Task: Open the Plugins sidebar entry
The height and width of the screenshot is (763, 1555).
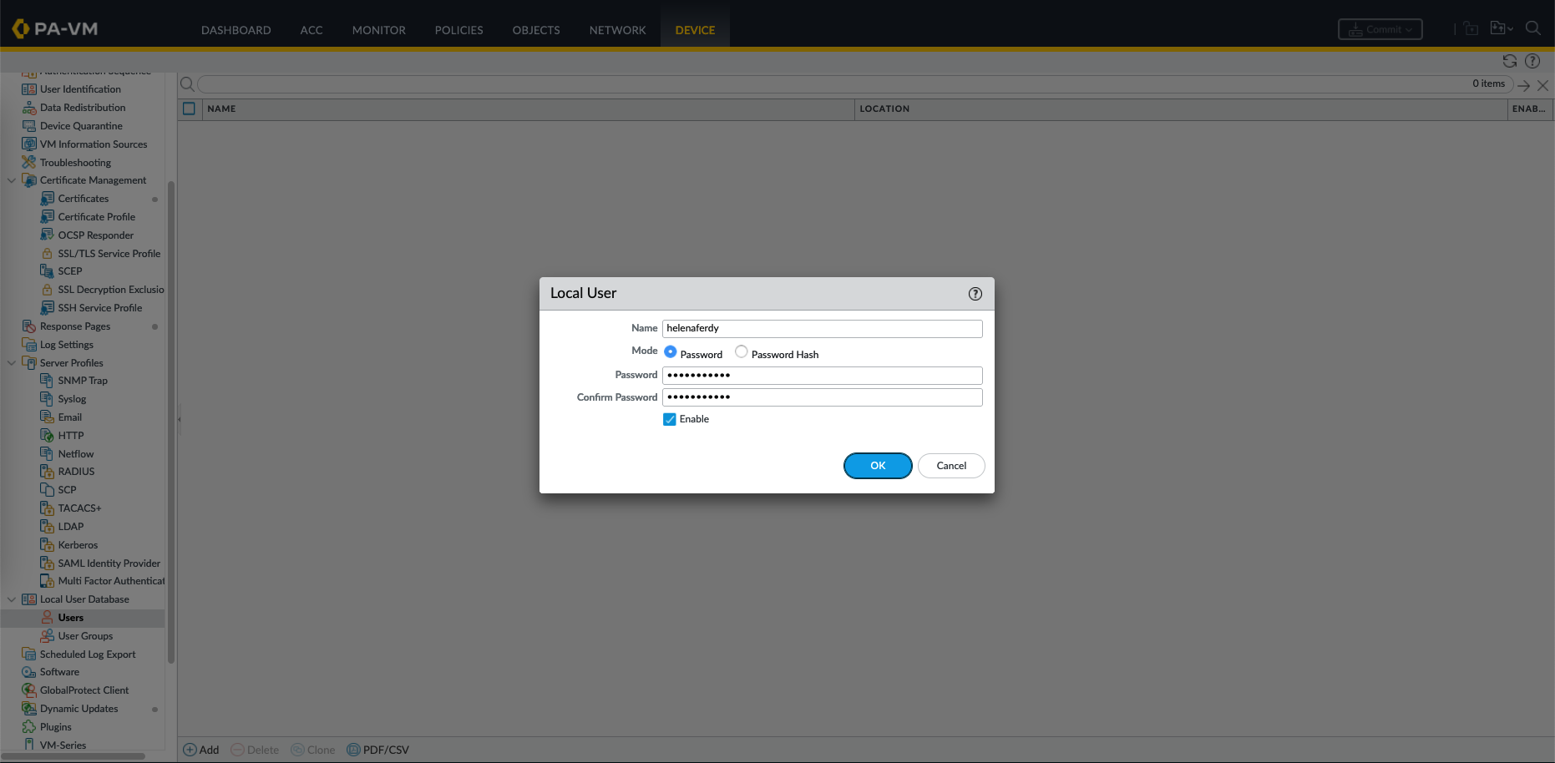Action: [55, 727]
